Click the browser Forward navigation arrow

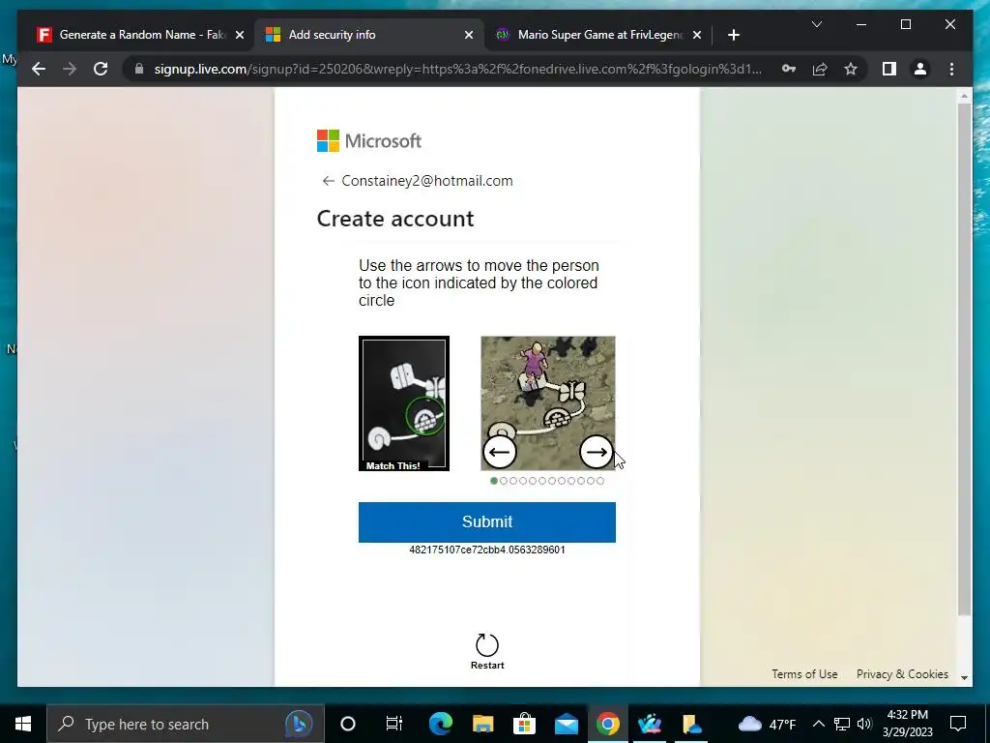(x=70, y=69)
